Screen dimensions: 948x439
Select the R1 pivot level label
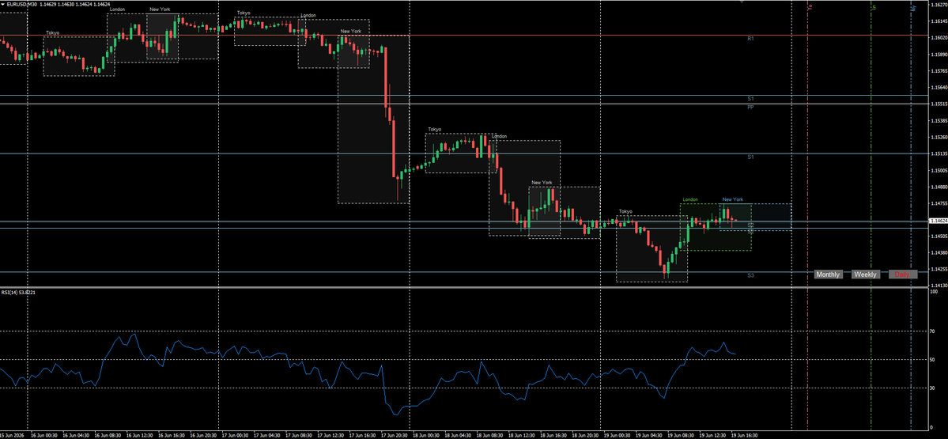pyautogui.click(x=750, y=39)
